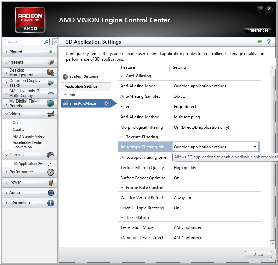Click the Video camera icon

[x=51, y=114]
